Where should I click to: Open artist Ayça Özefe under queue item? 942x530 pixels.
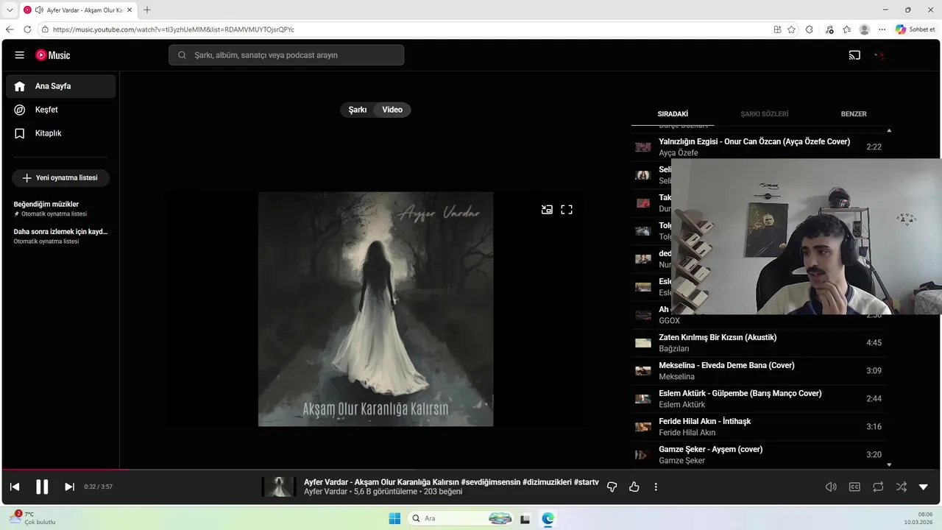tap(679, 153)
